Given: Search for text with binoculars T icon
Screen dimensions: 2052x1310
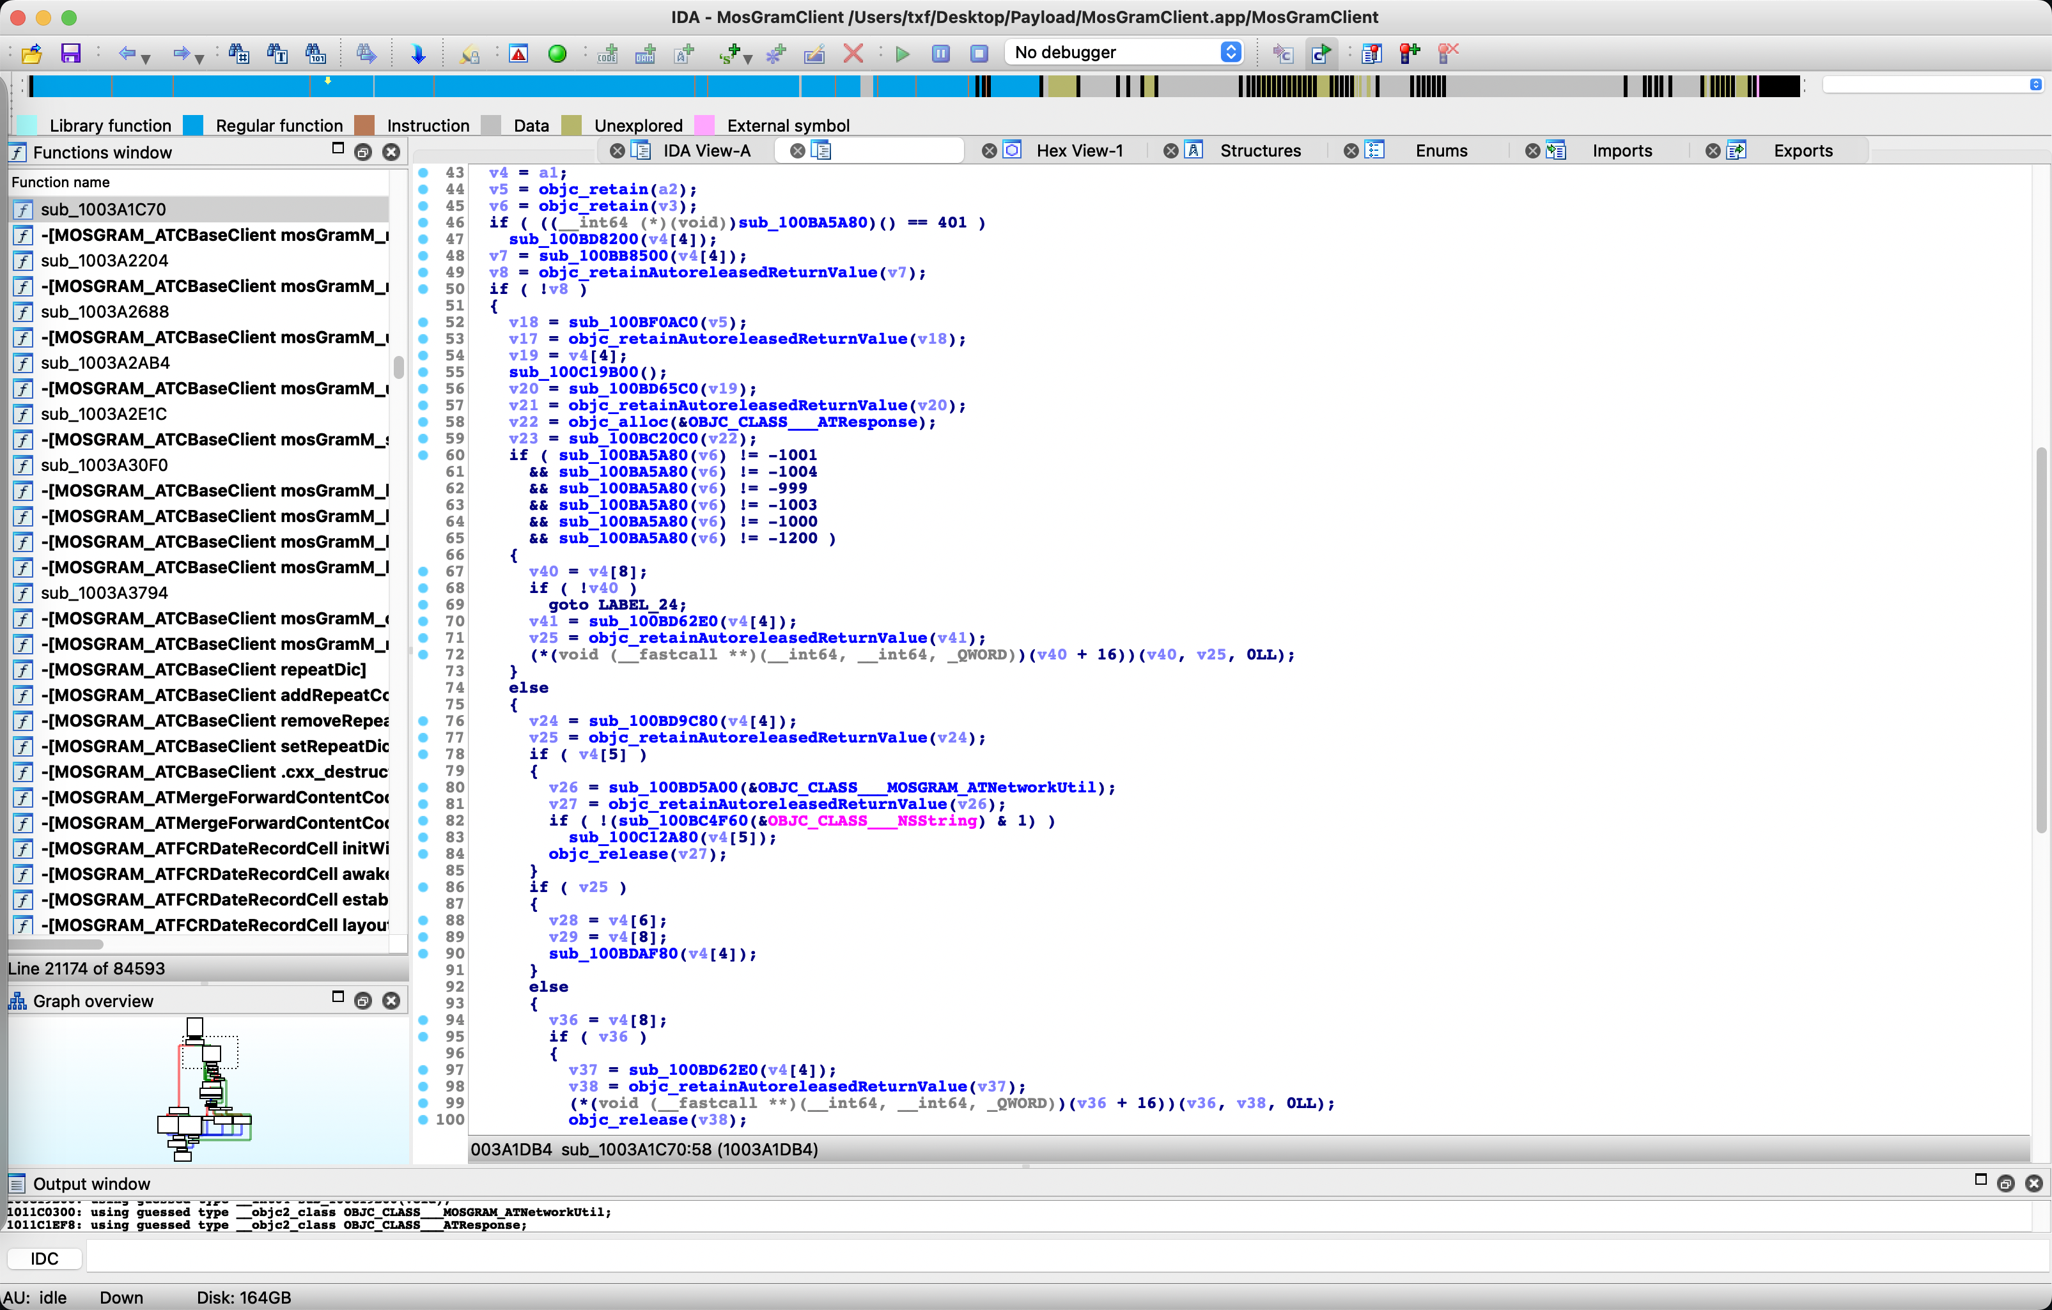Looking at the screenshot, I should [x=277, y=54].
